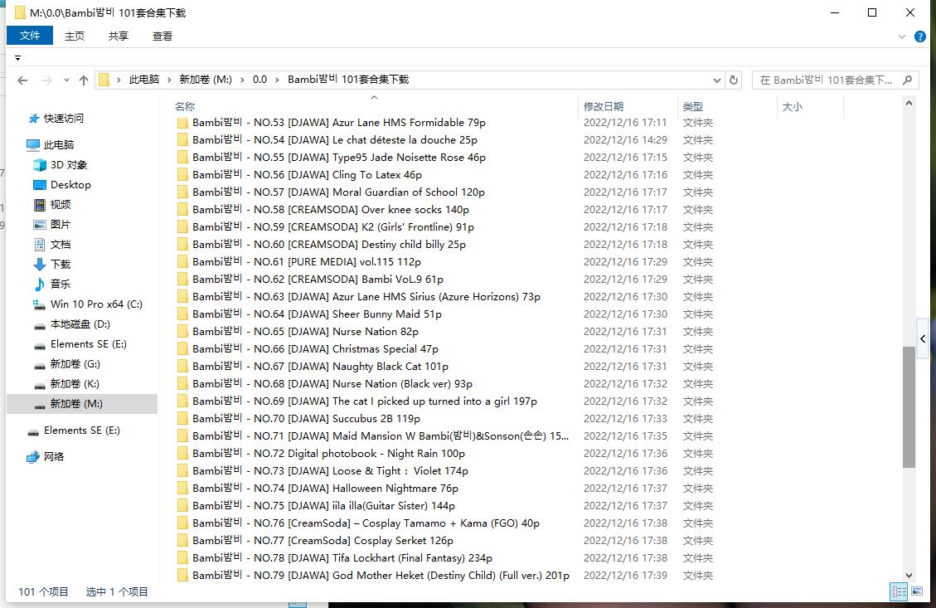Click the vertical scrollbar thumb of file list
This screenshot has height=608, width=936.
coord(909,406)
